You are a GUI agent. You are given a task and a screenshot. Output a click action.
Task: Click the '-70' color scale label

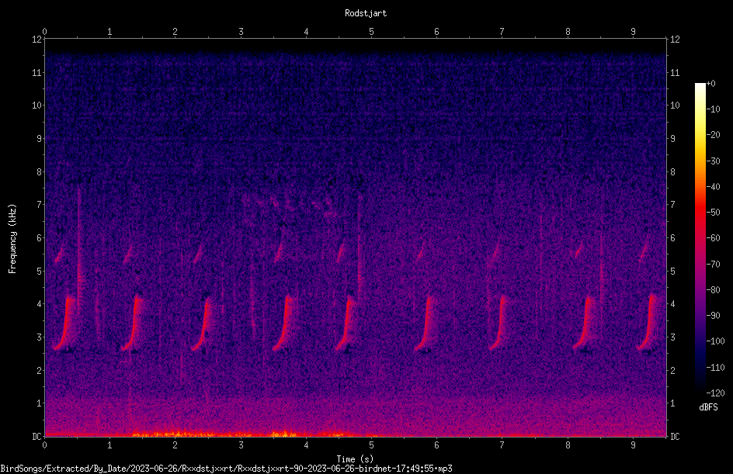coord(713,265)
